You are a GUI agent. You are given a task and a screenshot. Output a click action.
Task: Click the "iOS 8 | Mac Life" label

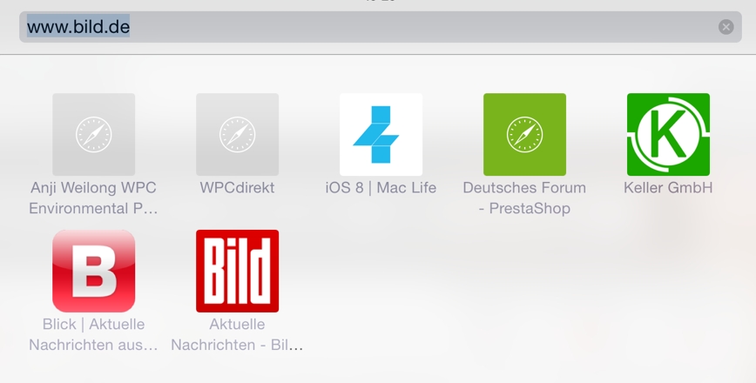(x=381, y=188)
